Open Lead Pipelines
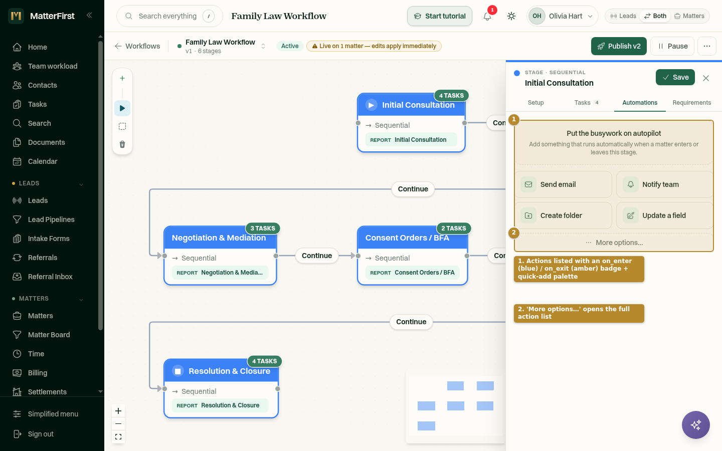The height and width of the screenshot is (451, 722). pos(50,219)
